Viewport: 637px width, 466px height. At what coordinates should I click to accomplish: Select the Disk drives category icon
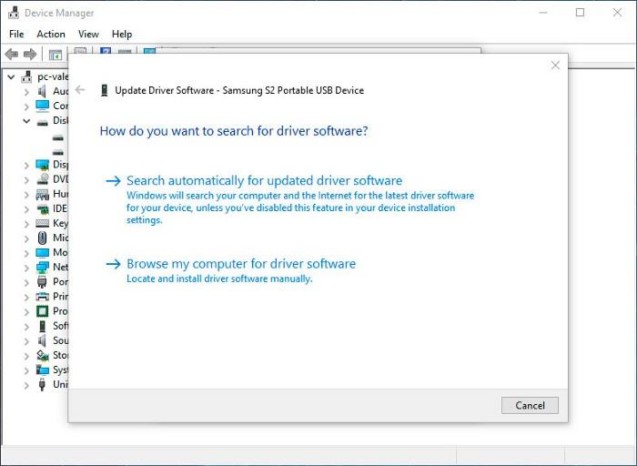pos(42,121)
